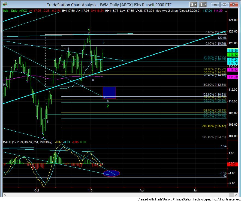
Task: Click the 'Jul' date axis label
Action: click(195, 190)
